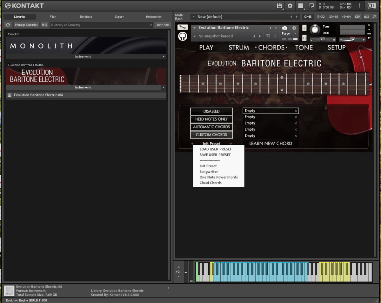Select CUSTOM CHORDS mode
381x303 pixels.
pyautogui.click(x=211, y=135)
